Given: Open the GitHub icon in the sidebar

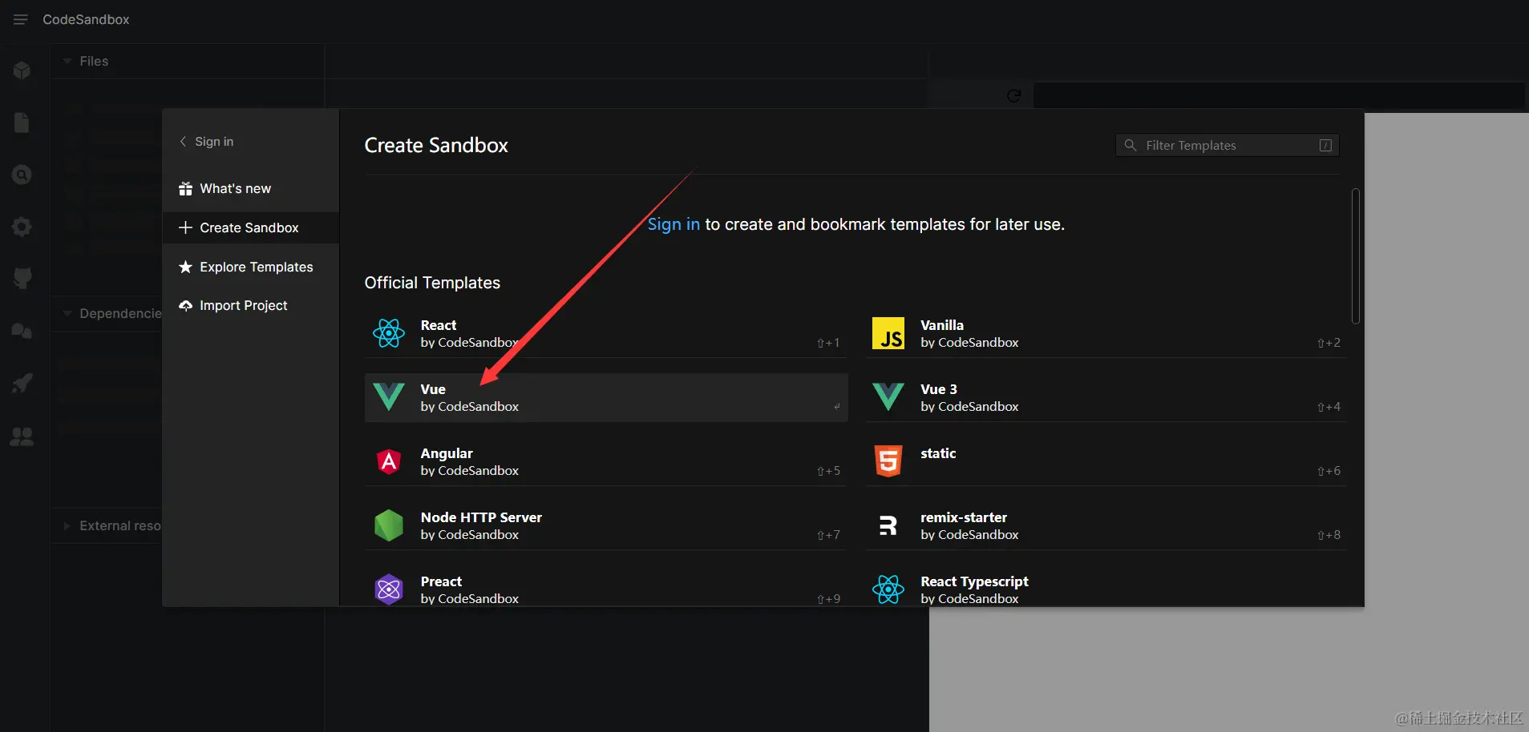Looking at the screenshot, I should coord(22,279).
